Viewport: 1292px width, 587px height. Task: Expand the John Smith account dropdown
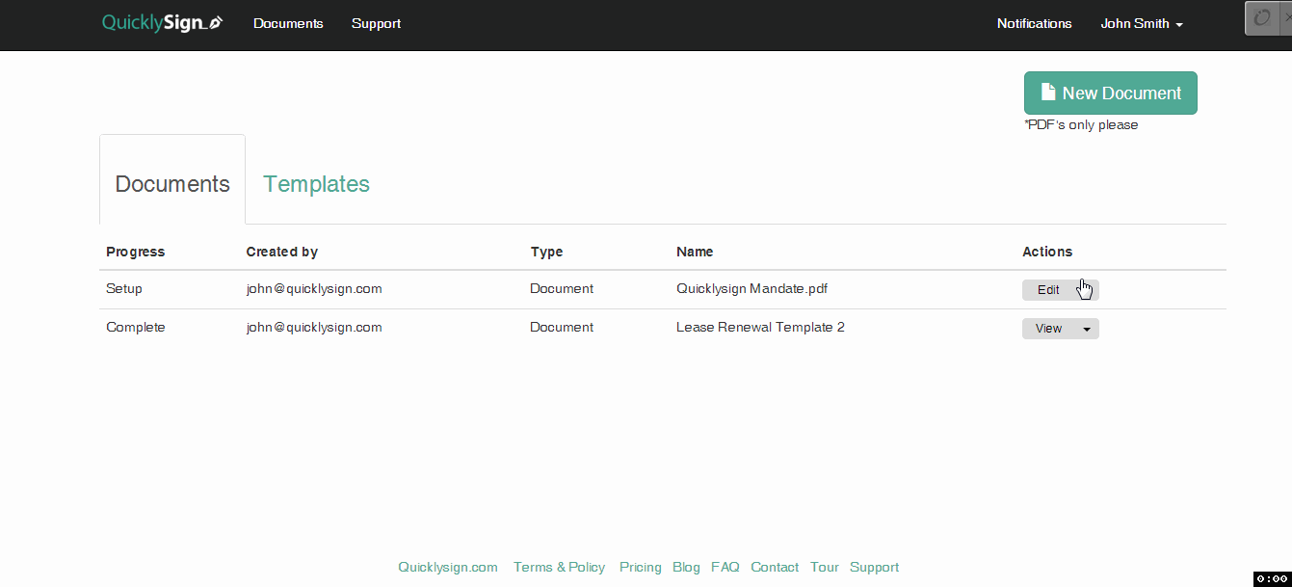click(x=1142, y=24)
